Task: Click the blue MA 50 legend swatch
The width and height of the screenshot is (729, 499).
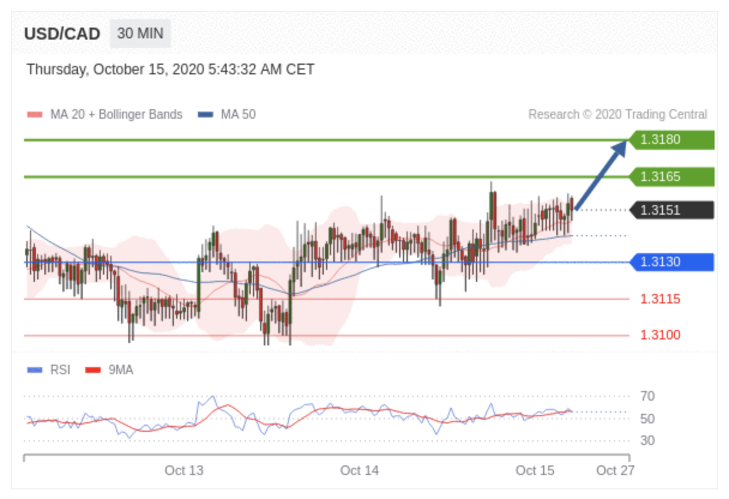Action: click(206, 115)
